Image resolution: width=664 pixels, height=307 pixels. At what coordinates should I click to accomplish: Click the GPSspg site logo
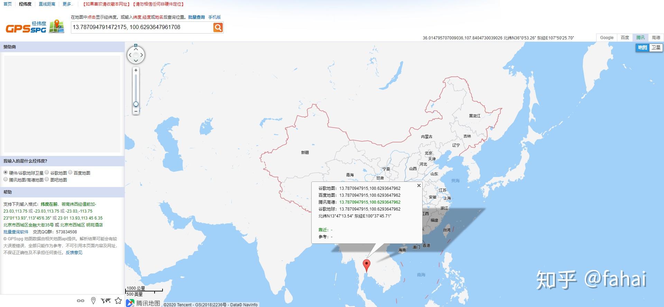point(35,27)
